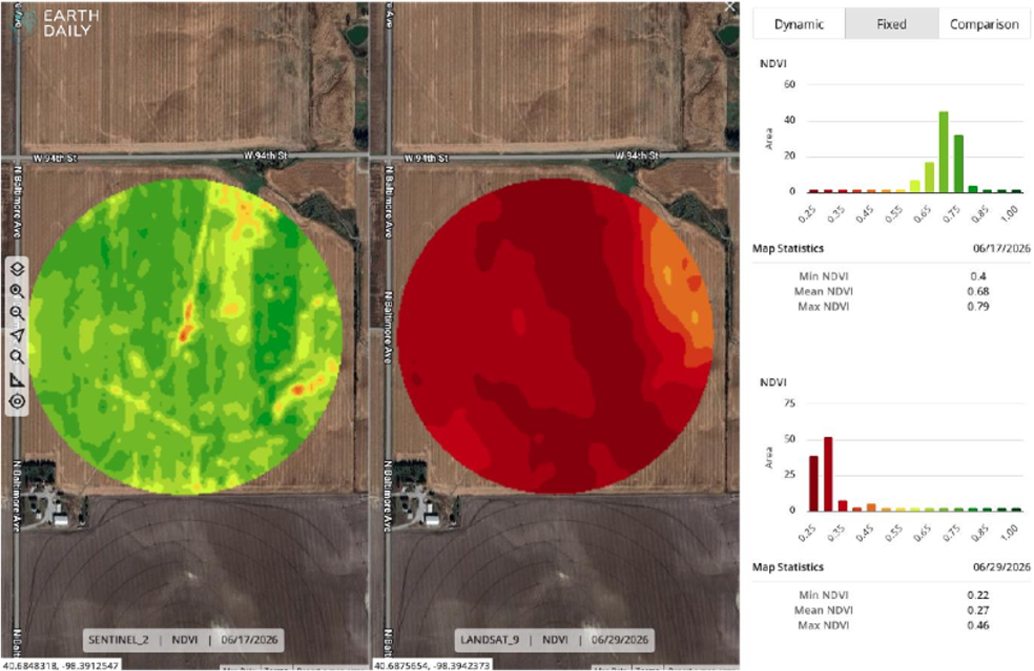
Task: Click the EarthDaily logo
Action: tap(57, 22)
